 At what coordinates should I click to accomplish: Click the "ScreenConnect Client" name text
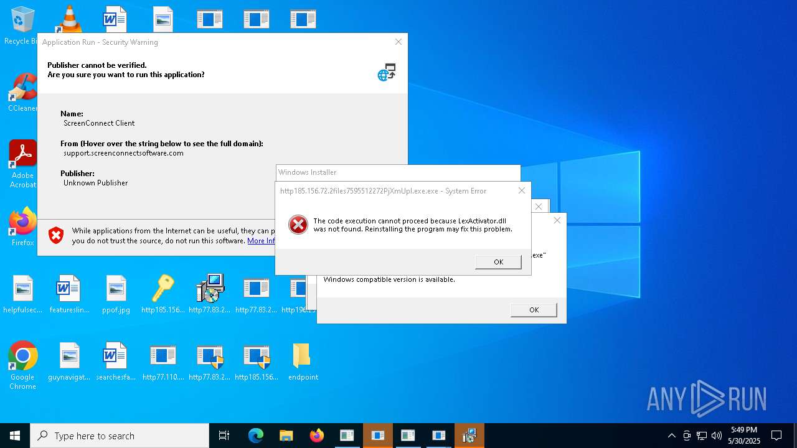[x=99, y=123]
